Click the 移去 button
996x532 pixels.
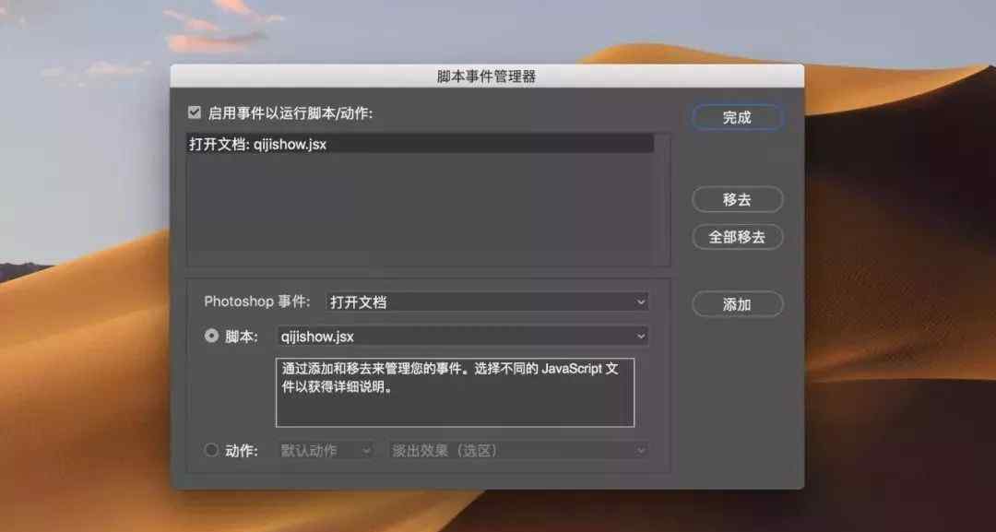737,199
